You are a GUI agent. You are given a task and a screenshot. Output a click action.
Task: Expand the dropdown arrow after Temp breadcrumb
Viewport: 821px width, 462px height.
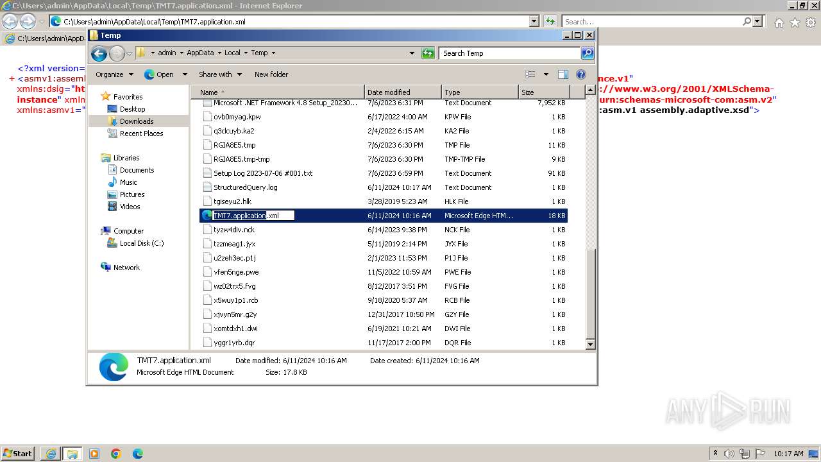(x=273, y=53)
